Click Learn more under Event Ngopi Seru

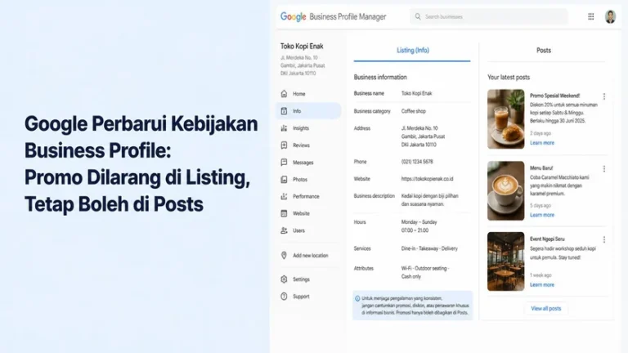point(542,285)
